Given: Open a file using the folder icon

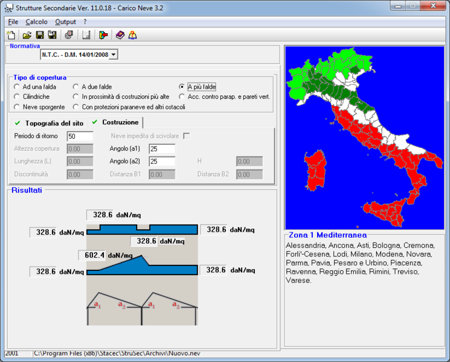Looking at the screenshot, I should [27, 35].
